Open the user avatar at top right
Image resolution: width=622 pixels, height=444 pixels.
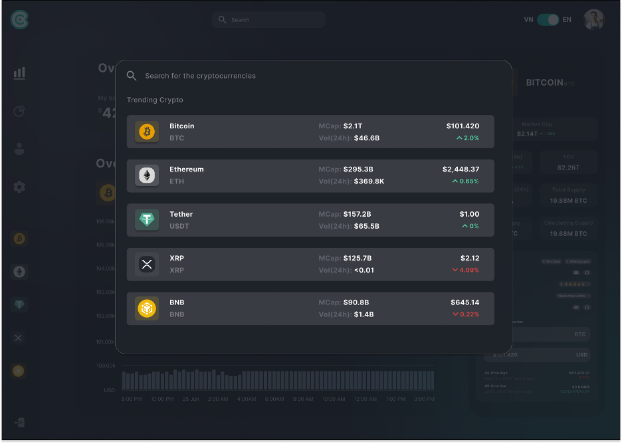click(x=594, y=19)
